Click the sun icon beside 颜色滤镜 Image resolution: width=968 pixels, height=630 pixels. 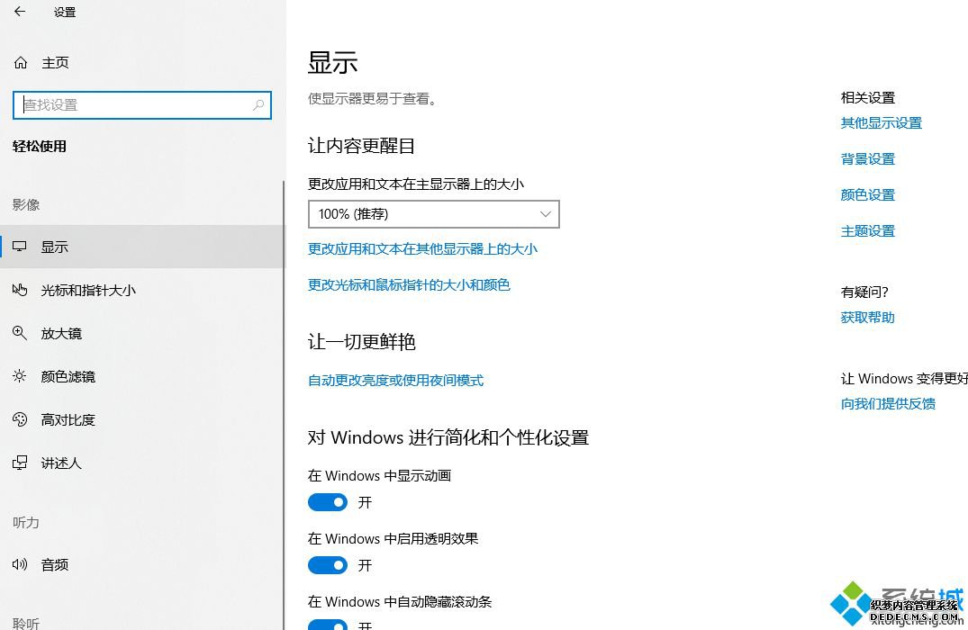point(20,376)
